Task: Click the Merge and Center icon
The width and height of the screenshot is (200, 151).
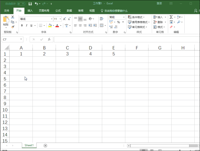Action: coord(102,25)
